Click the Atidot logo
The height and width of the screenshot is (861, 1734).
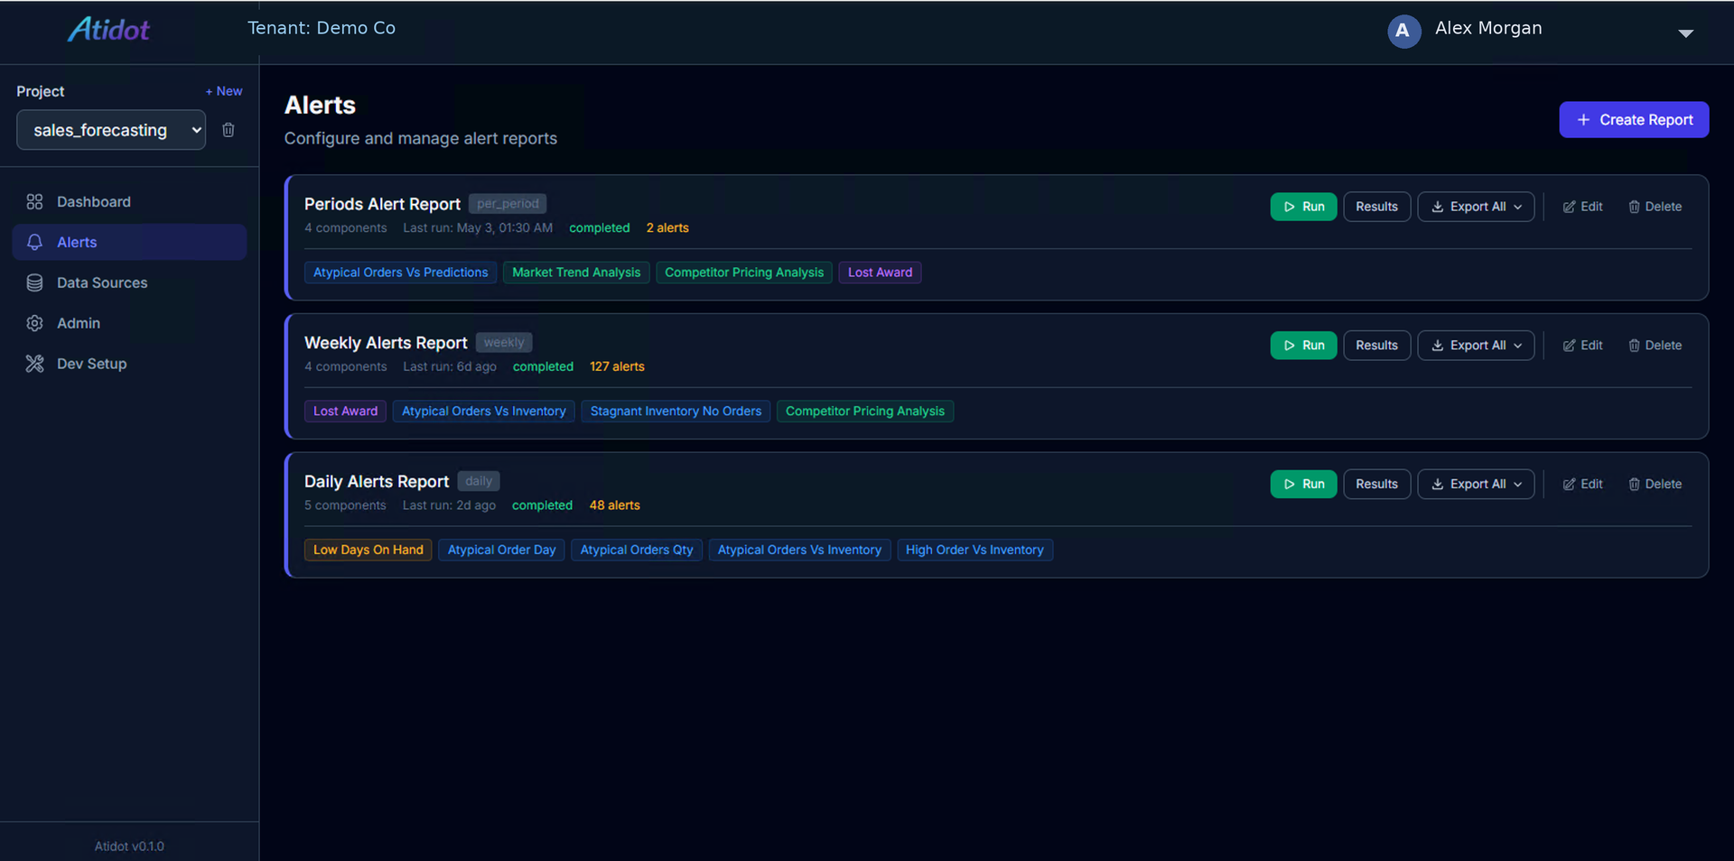109,30
